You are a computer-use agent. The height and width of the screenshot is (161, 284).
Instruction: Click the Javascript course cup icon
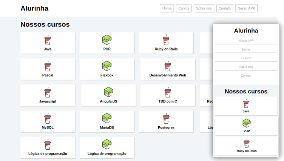point(48,92)
